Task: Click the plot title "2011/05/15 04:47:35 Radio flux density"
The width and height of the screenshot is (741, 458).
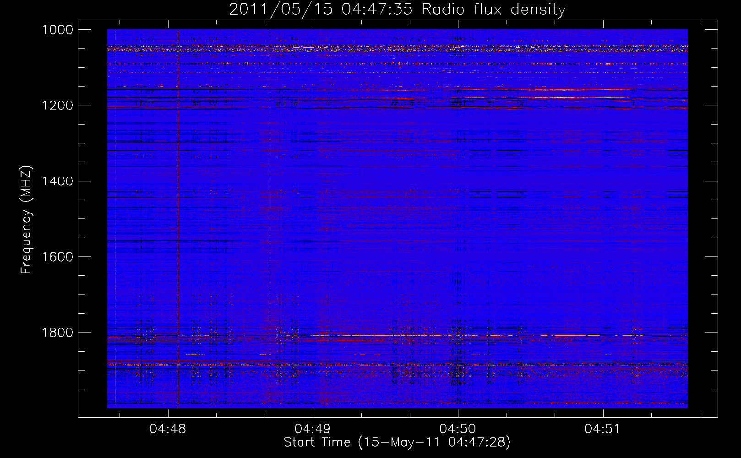Action: (397, 9)
